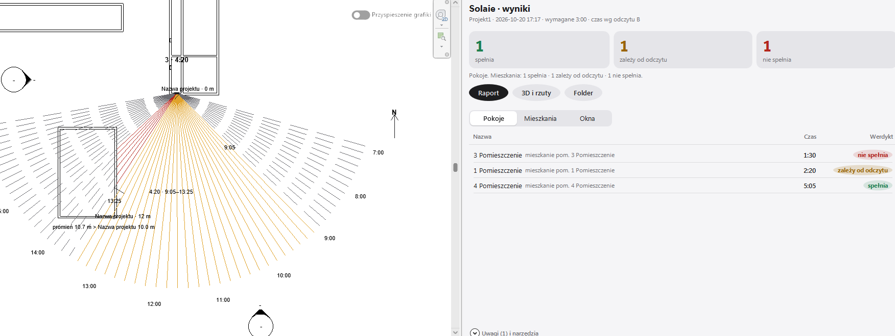Click the time value 2:20
The height and width of the screenshot is (336, 895).
810,170
